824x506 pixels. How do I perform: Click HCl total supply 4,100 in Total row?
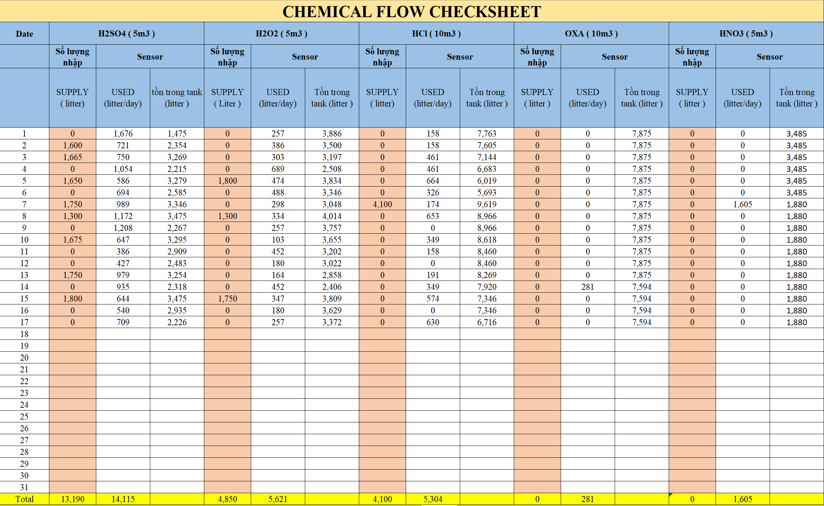pos(382,499)
